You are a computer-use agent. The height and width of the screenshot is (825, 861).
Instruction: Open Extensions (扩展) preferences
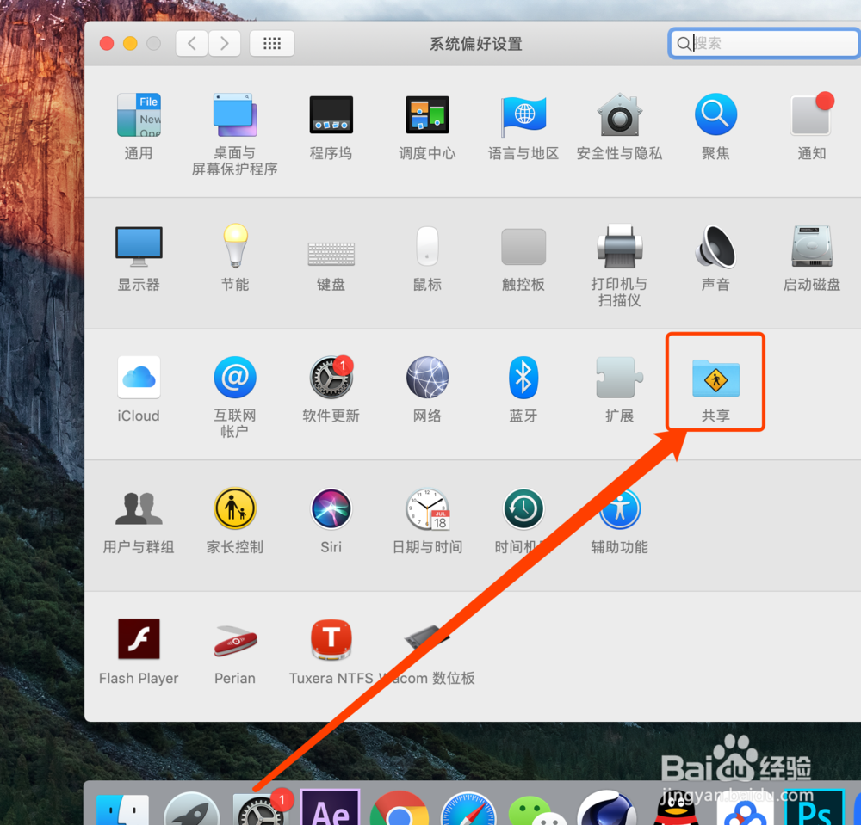click(619, 377)
